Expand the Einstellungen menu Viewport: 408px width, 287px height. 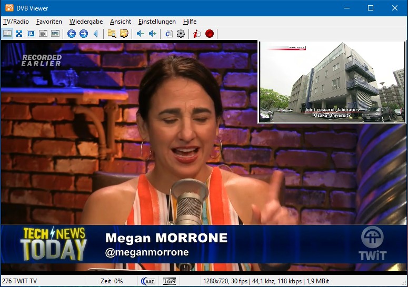coord(157,22)
